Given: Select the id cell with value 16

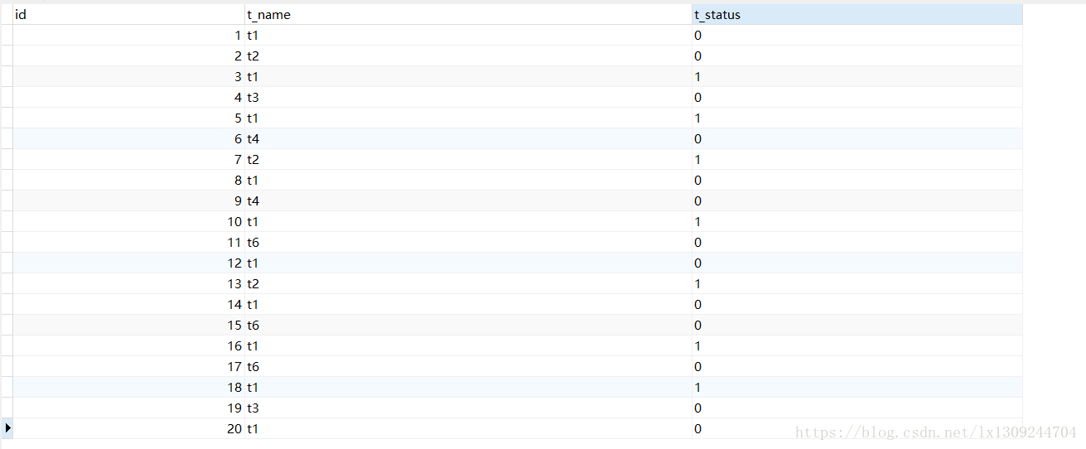Looking at the screenshot, I should click(128, 346).
